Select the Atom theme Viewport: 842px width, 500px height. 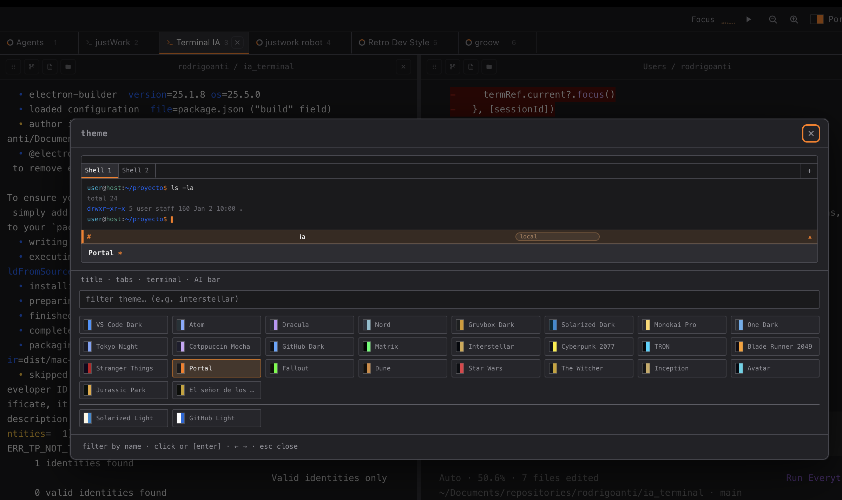click(x=217, y=325)
